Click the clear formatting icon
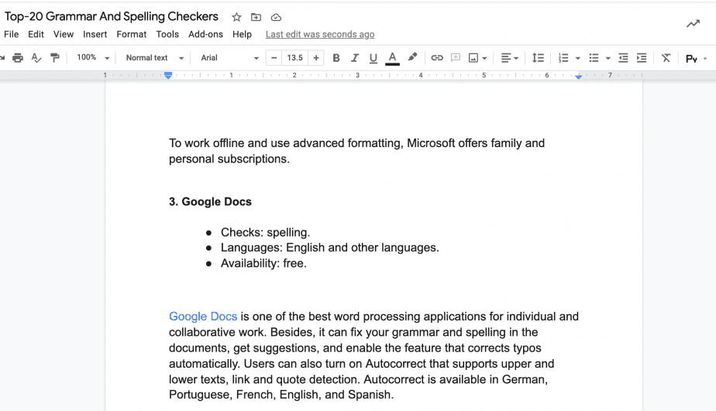716x411 pixels. [666, 58]
